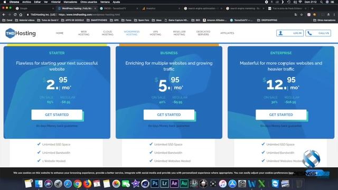This screenshot has width=338, height=190.
Task: Open the Amazon Afiliados bookmark
Action: pyautogui.click(x=215, y=20)
